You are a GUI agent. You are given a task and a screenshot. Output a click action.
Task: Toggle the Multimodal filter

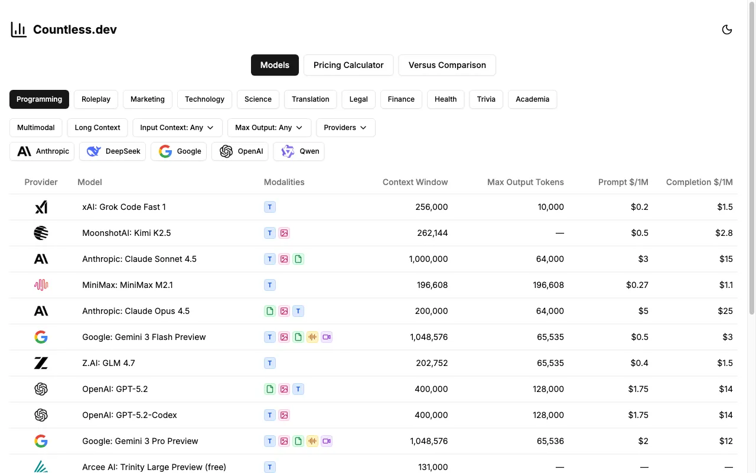coord(36,128)
